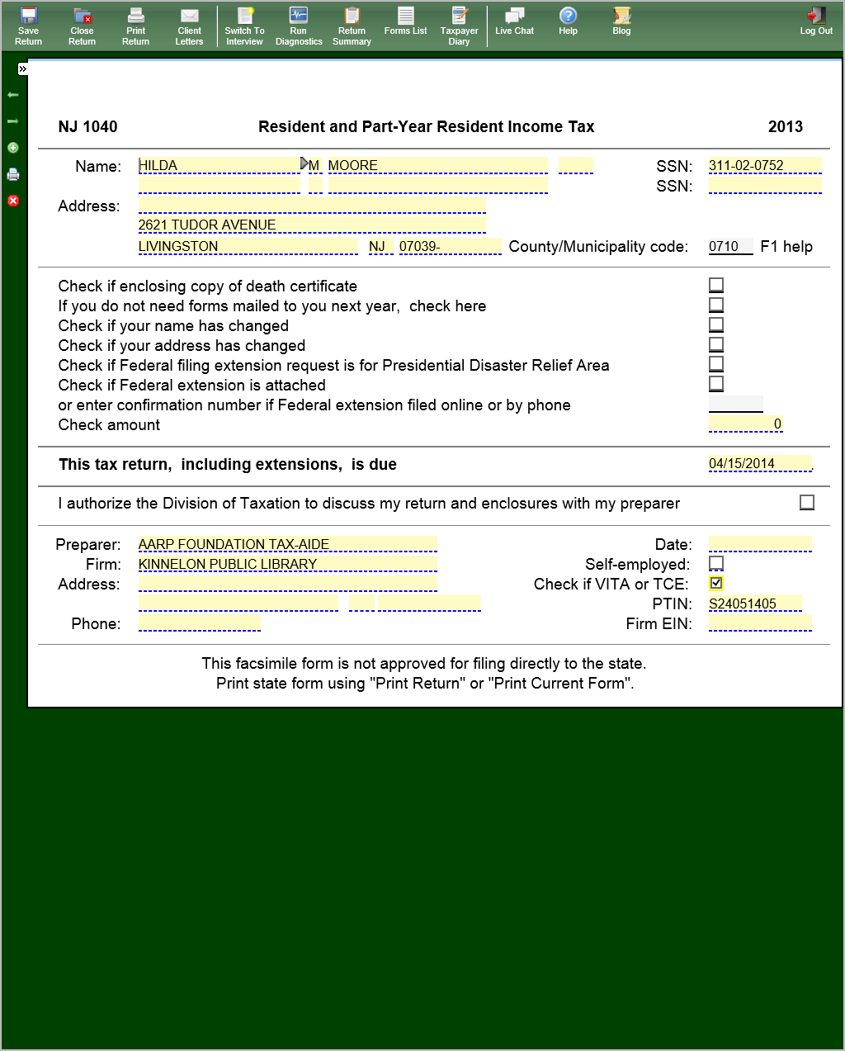Screen dimensions: 845x1051
Task: Log Out of the application
Action: point(815,21)
